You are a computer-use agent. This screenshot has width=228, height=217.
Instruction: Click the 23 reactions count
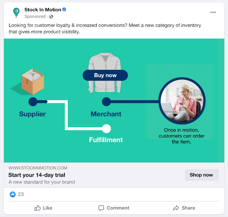tap(21, 194)
